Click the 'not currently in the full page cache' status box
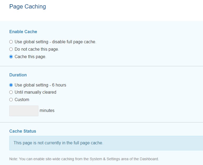The width and height of the screenshot is (203, 165). pos(106,143)
